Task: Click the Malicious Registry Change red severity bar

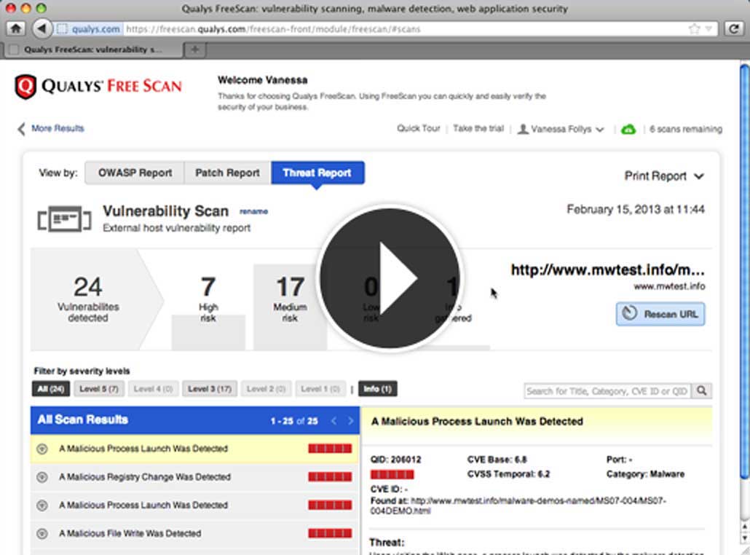Action: (x=330, y=477)
